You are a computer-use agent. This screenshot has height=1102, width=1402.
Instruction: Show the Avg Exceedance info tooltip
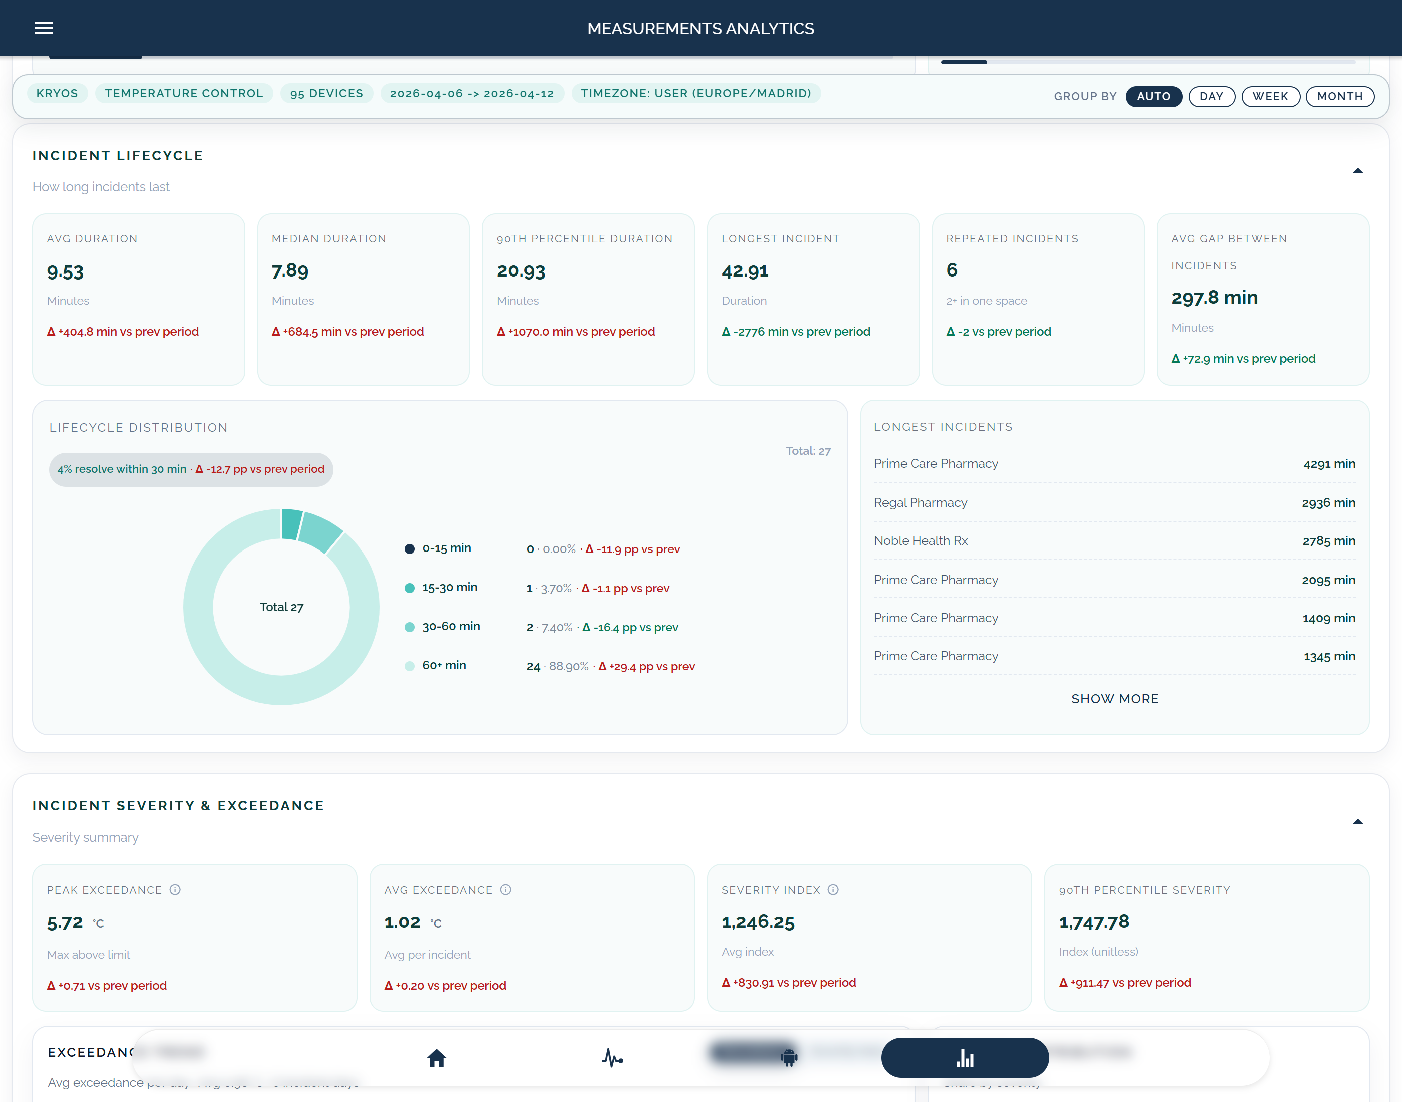[505, 889]
